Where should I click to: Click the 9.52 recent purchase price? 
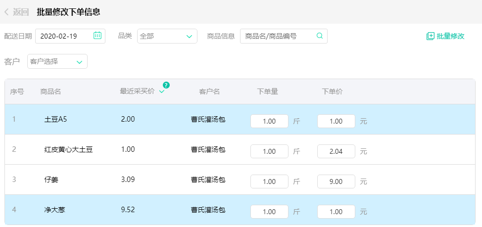pyautogui.click(x=128, y=210)
